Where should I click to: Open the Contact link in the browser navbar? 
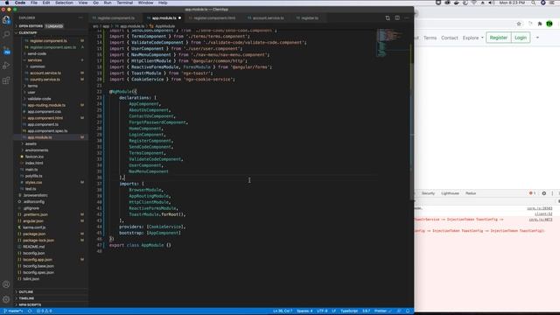(x=449, y=38)
